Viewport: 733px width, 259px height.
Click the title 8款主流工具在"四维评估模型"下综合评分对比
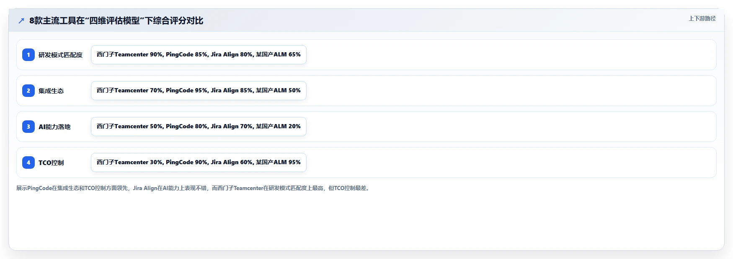[x=116, y=20]
